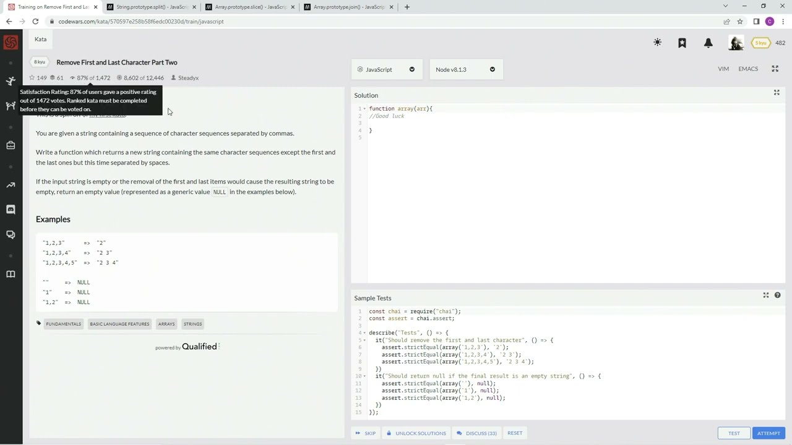Switch to String.prototype.split() browser tab
The height and width of the screenshot is (445, 792).
coord(150,7)
